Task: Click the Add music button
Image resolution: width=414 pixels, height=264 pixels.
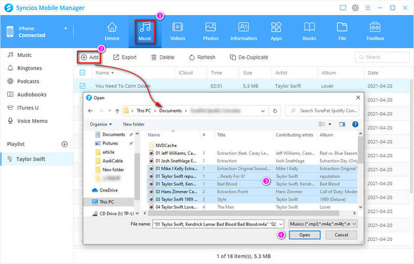Action: (x=89, y=57)
